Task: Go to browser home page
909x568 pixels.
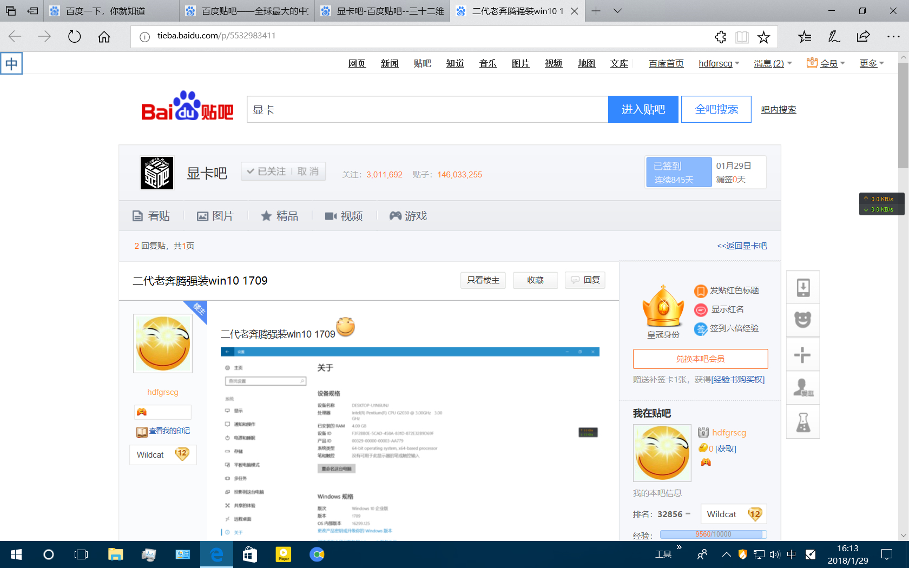Action: (104, 37)
